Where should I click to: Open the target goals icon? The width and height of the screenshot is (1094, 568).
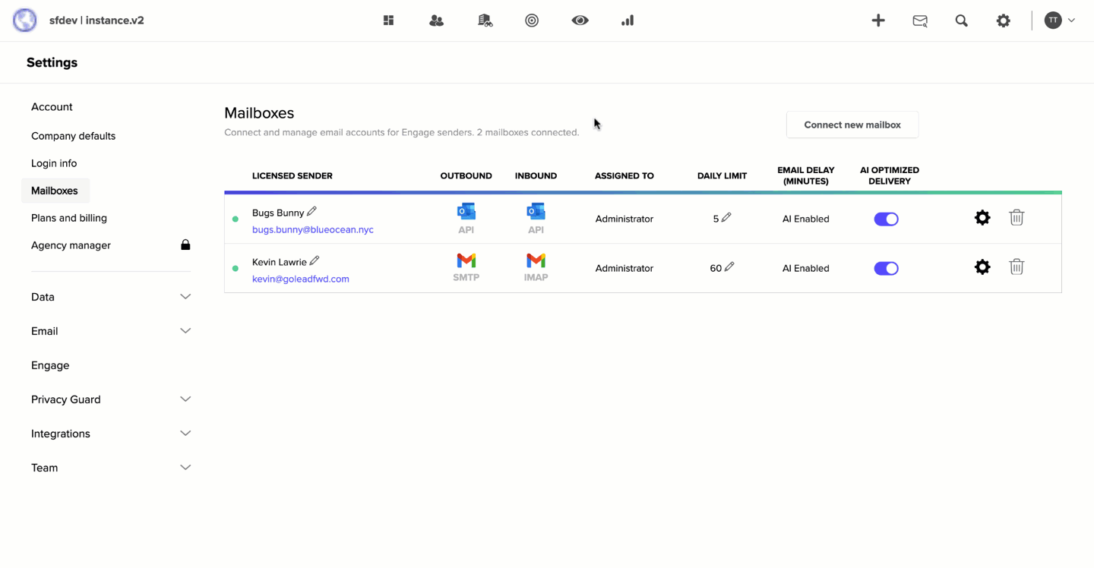[532, 21]
